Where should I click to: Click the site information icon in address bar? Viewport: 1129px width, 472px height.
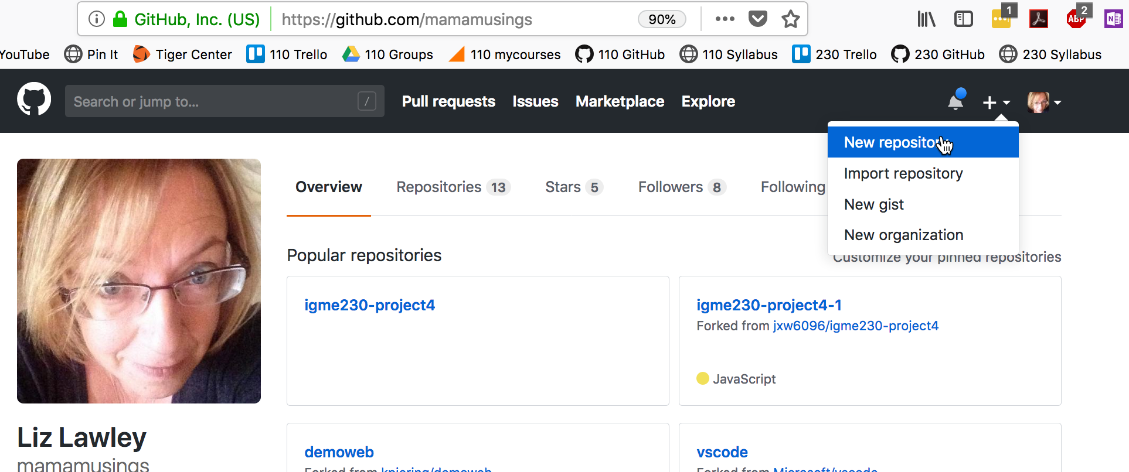(97, 19)
